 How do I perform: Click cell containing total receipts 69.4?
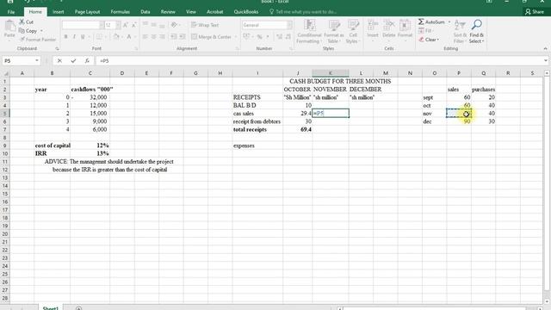(298, 129)
